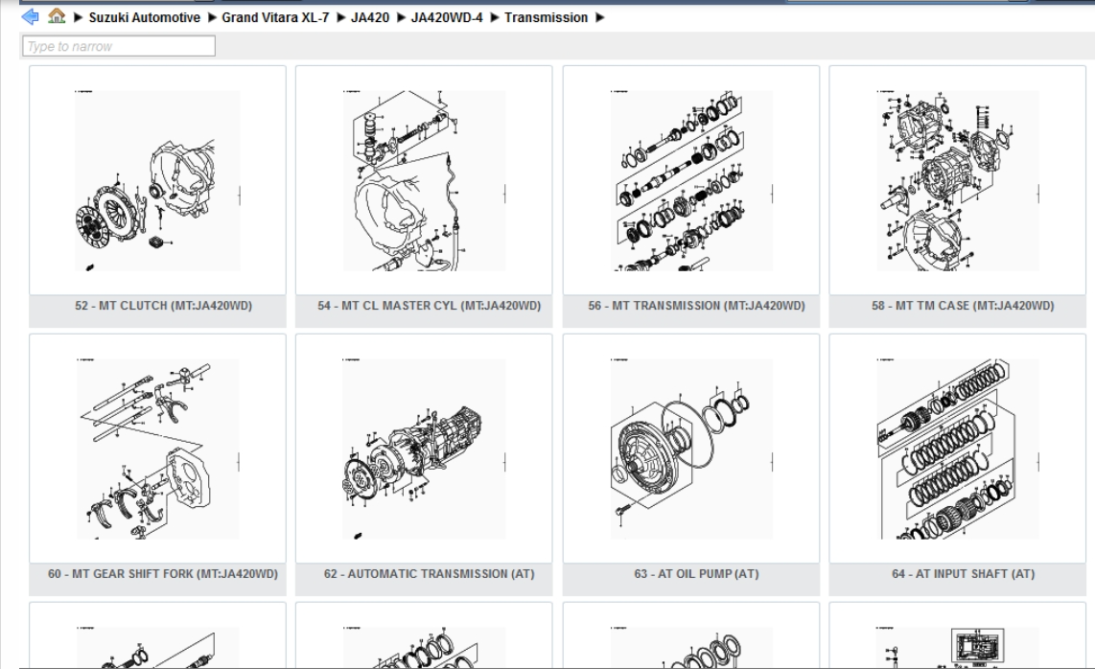Click the Transmission breadcrumb
The width and height of the screenshot is (1095, 669).
[547, 17]
